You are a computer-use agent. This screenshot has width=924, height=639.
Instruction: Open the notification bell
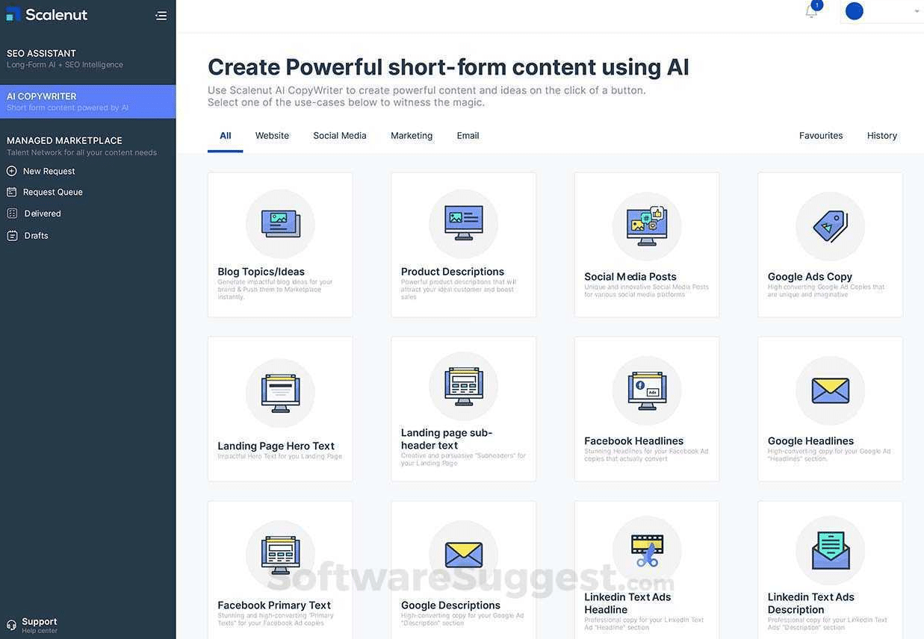pos(811,11)
